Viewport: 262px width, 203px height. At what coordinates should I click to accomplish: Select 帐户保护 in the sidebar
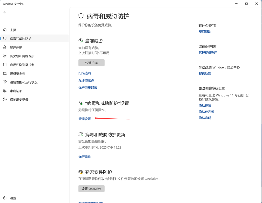click(x=35, y=47)
